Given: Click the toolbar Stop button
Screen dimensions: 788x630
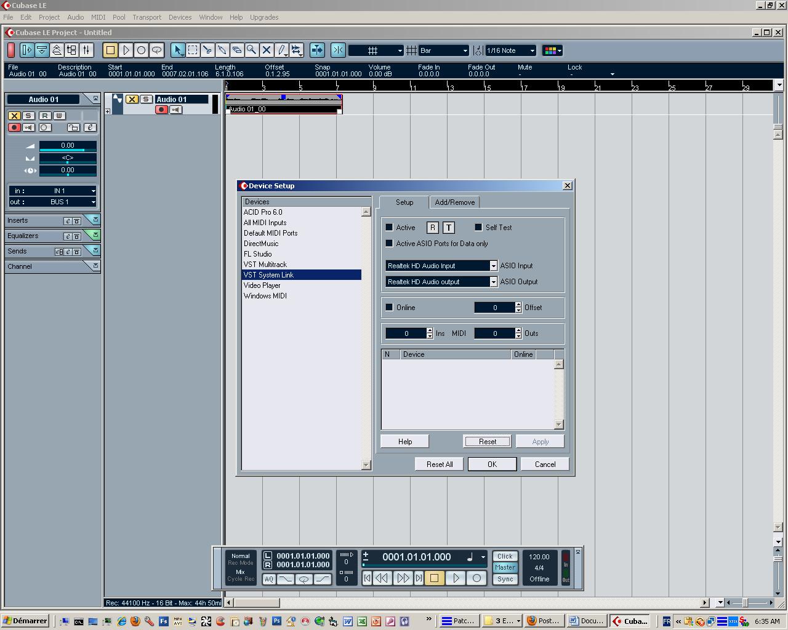Looking at the screenshot, I should tap(110, 50).
